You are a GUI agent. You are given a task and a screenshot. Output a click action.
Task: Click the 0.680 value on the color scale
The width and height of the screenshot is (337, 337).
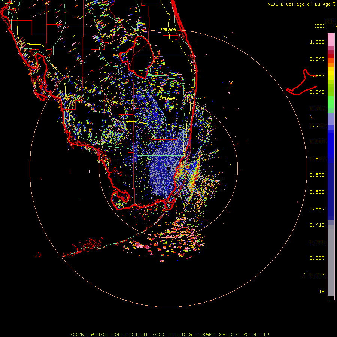[317, 142]
